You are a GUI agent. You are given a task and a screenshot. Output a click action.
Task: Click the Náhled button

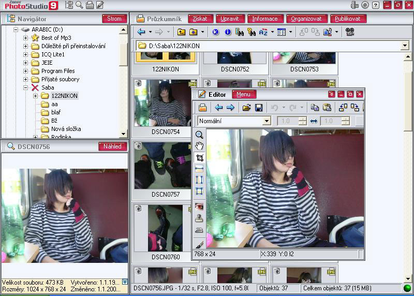(x=112, y=146)
